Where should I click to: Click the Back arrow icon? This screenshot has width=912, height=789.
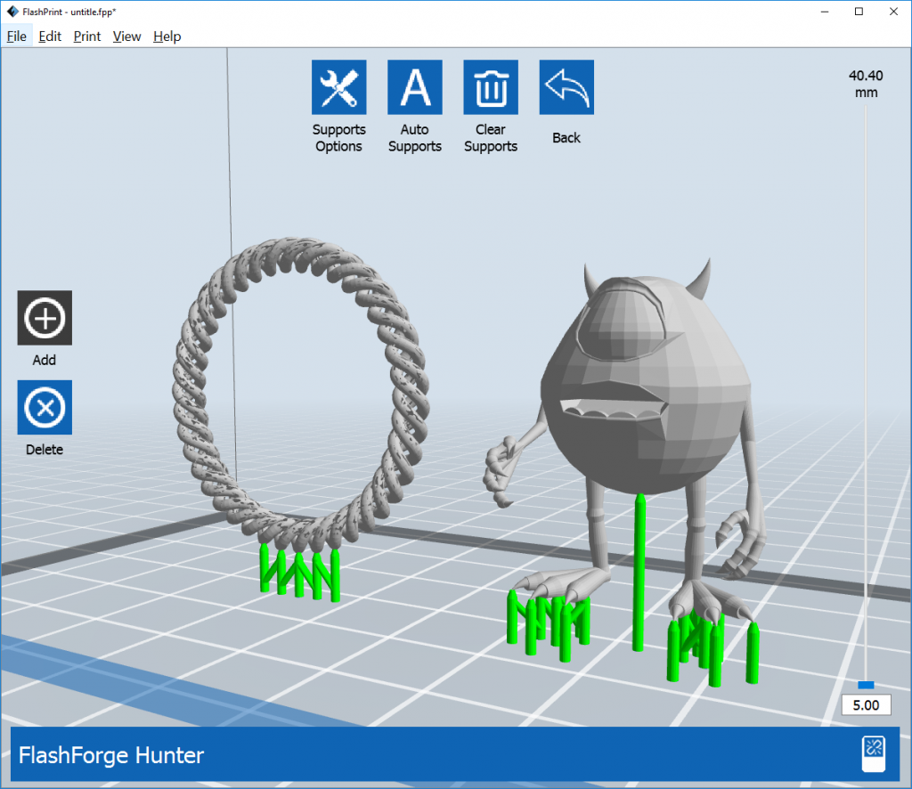click(x=566, y=87)
